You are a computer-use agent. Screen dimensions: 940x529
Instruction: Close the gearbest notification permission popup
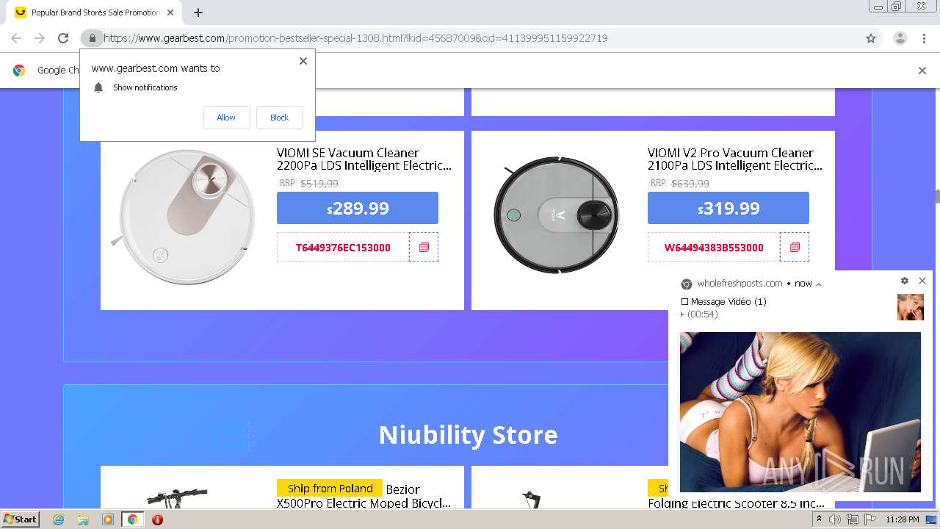[303, 61]
